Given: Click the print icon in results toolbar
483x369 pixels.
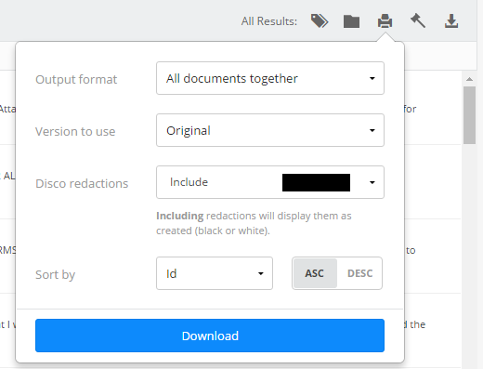Looking at the screenshot, I should (385, 21).
